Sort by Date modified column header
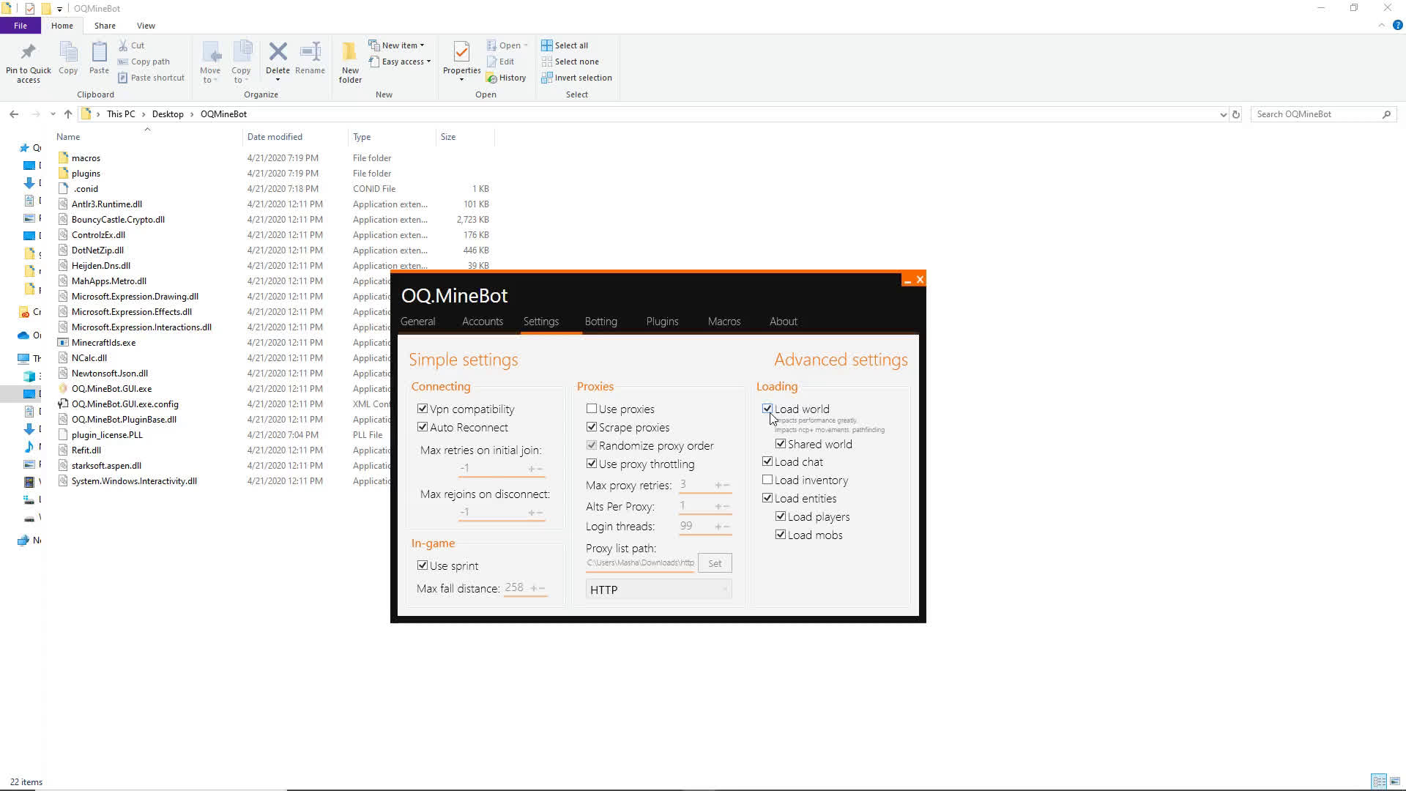 point(275,137)
